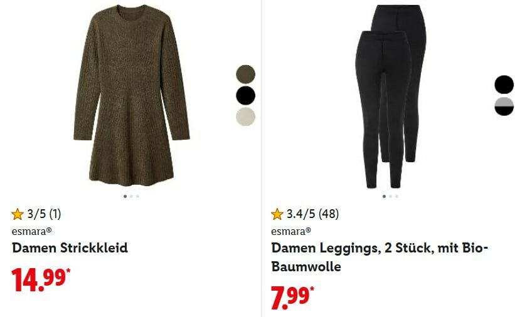
Task: View the 3.4/5 (48) reviews for leggings
Action: [x=312, y=214]
